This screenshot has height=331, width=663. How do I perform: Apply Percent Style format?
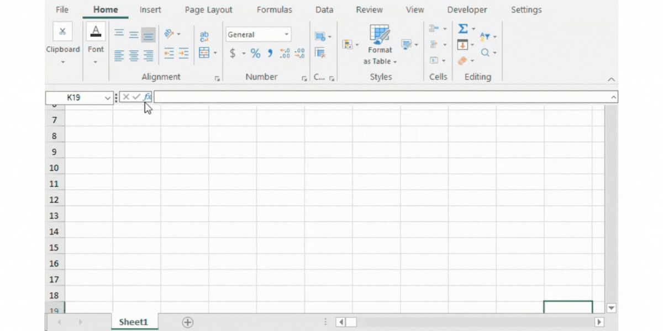click(255, 54)
